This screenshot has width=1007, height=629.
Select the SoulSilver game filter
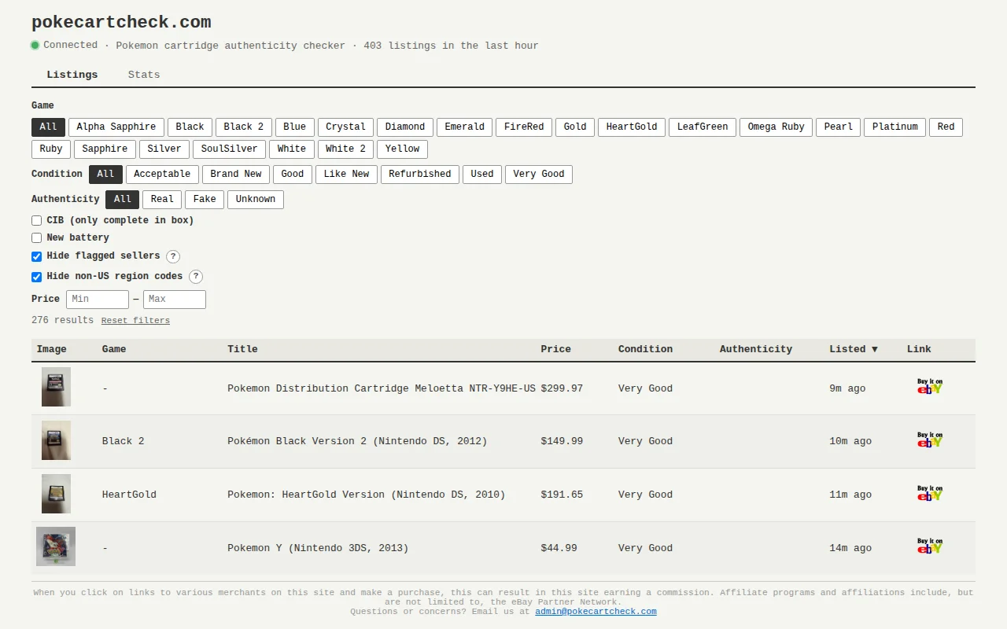click(229, 149)
